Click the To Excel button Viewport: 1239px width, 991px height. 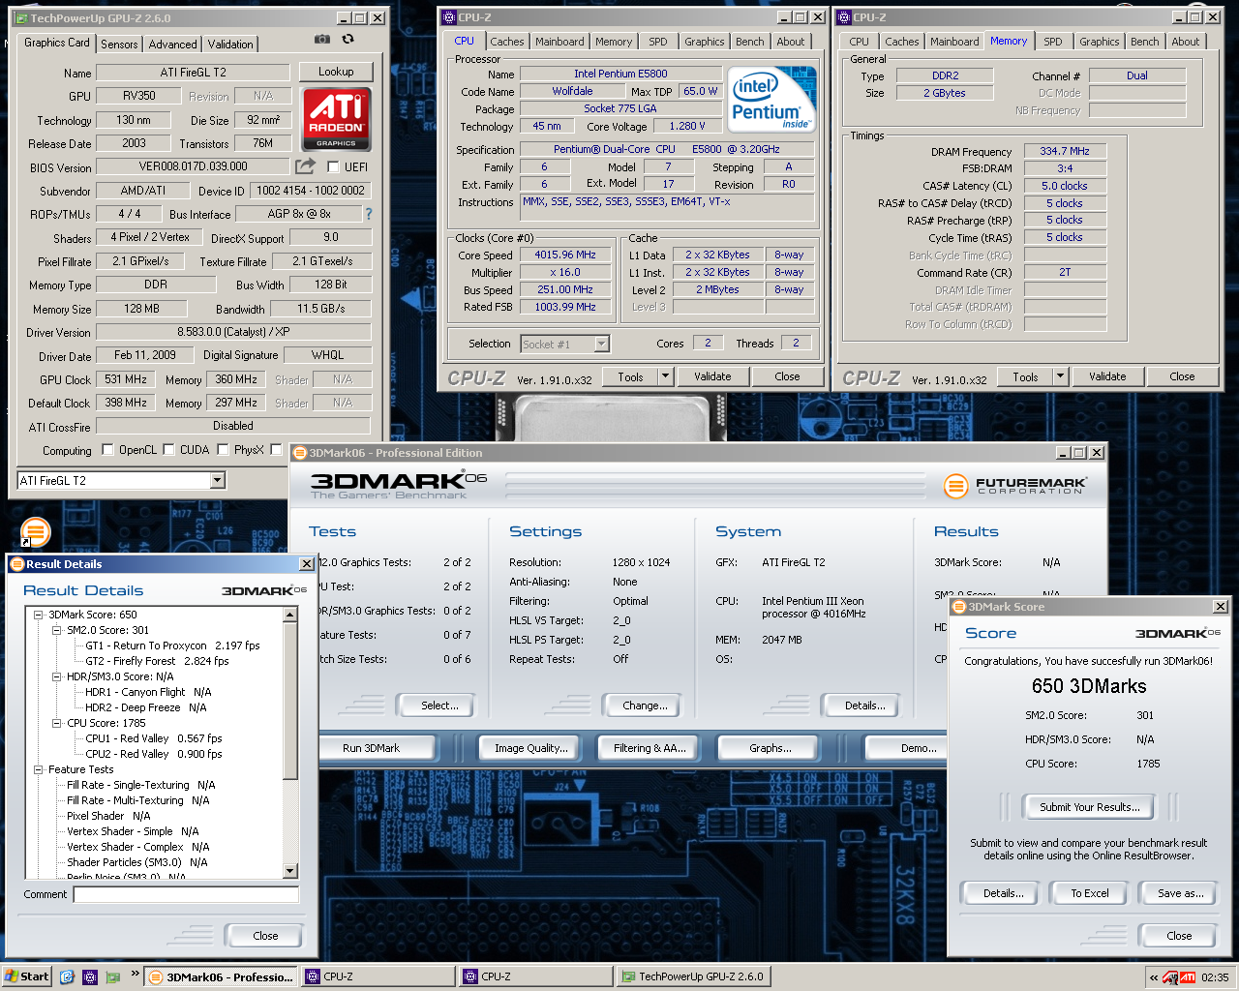1089,893
